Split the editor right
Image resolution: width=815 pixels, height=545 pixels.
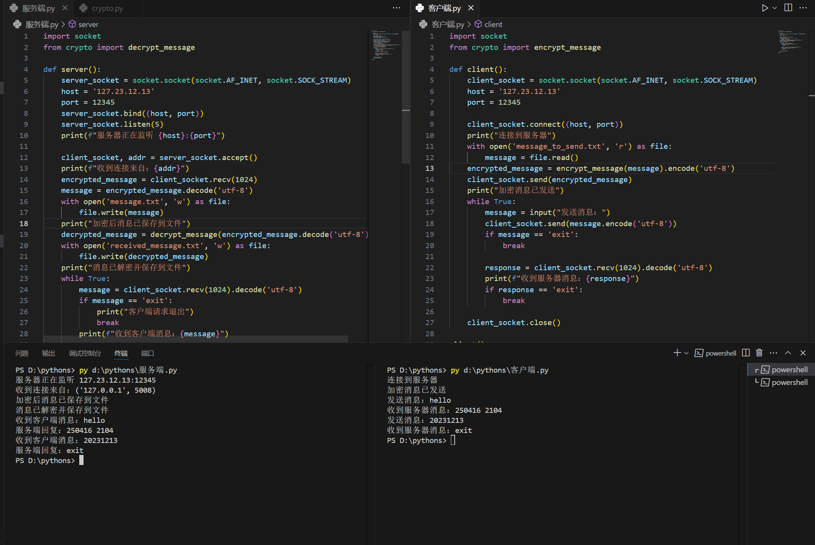click(x=788, y=8)
